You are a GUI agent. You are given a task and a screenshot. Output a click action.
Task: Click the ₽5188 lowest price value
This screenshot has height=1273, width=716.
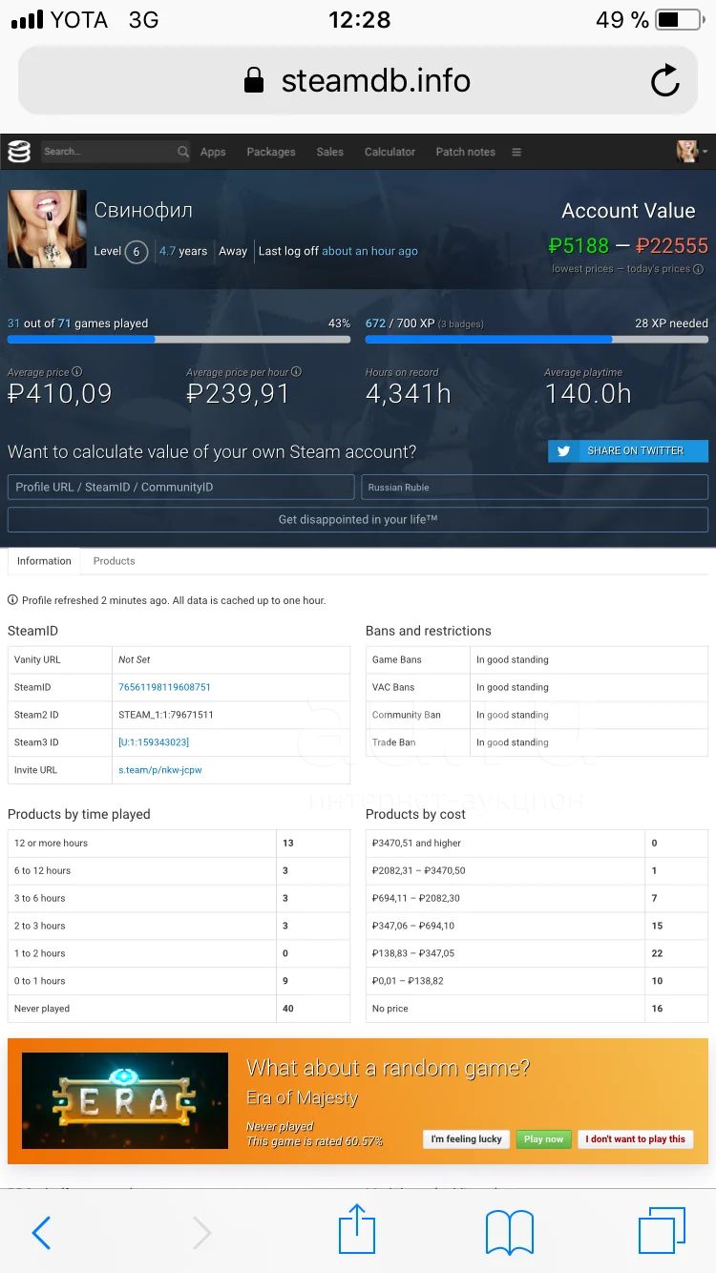point(579,245)
